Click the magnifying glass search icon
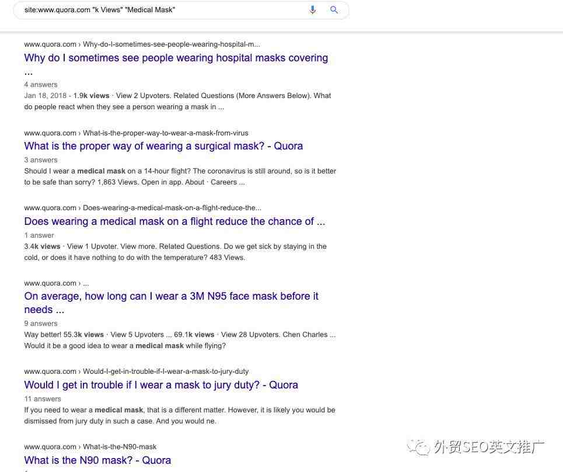The width and height of the screenshot is (563, 472). (x=334, y=10)
